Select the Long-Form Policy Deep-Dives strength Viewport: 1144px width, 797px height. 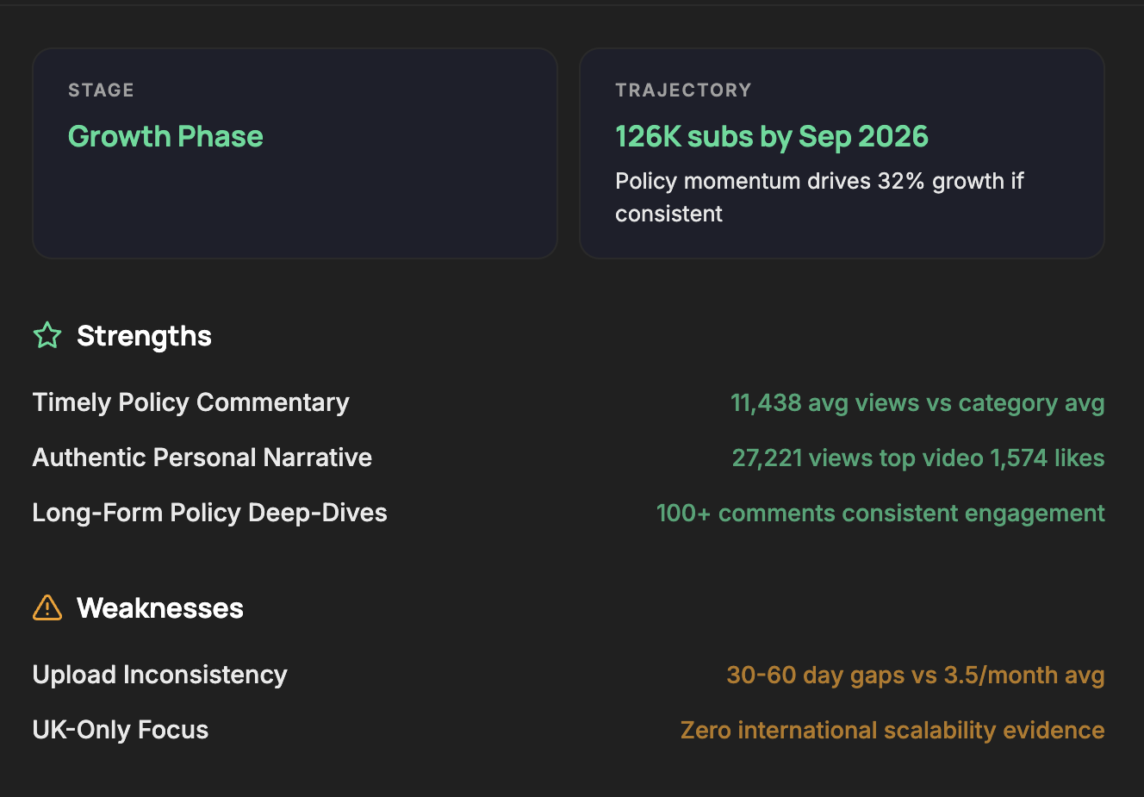[x=209, y=513]
